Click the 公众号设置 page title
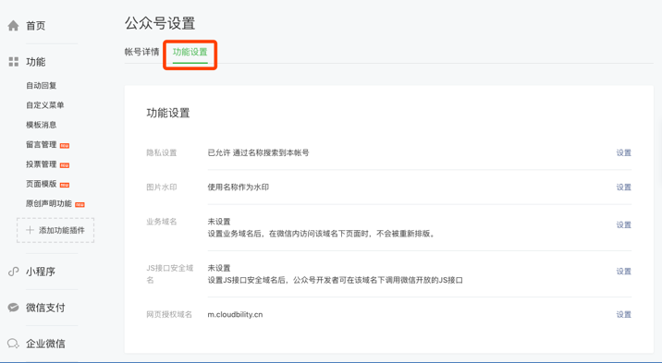662x363 pixels. coord(160,23)
